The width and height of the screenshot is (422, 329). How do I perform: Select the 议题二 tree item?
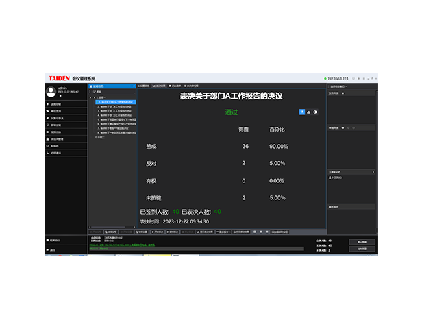[101, 138]
